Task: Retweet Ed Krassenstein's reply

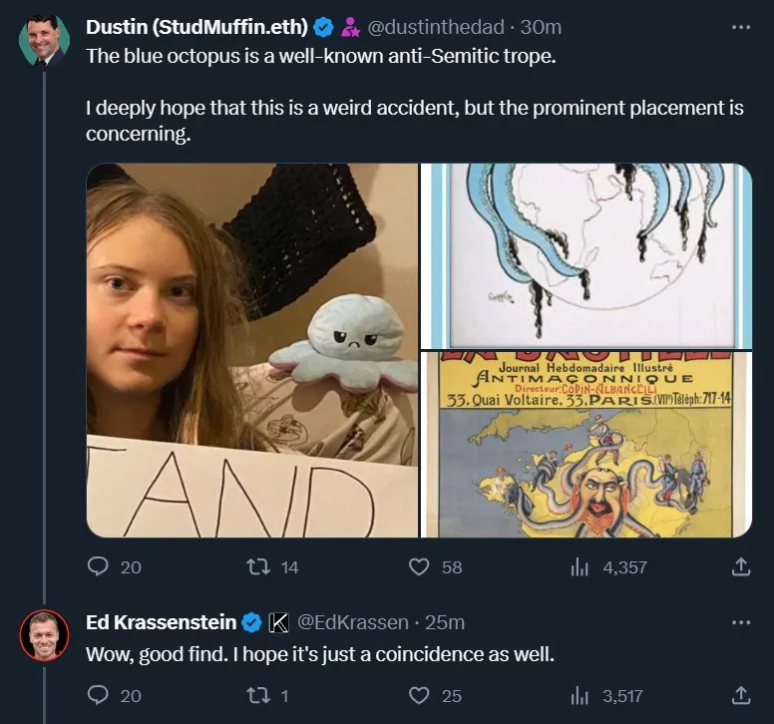Action: click(257, 695)
